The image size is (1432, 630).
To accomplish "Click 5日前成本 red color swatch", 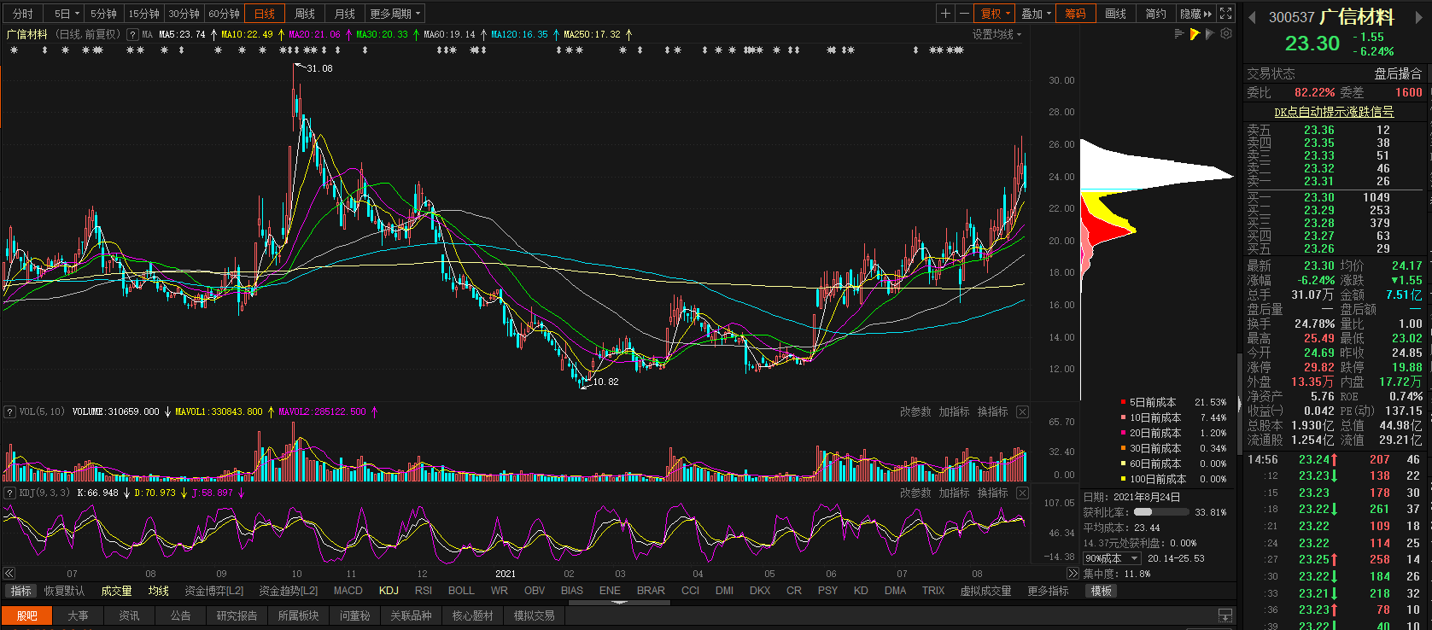I will tap(1123, 402).
